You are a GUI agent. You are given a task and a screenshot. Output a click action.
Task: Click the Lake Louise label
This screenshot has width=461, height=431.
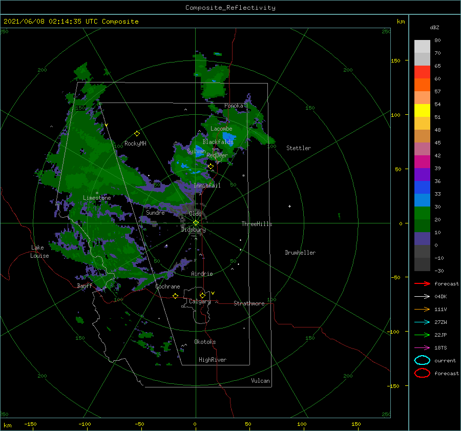39,252
